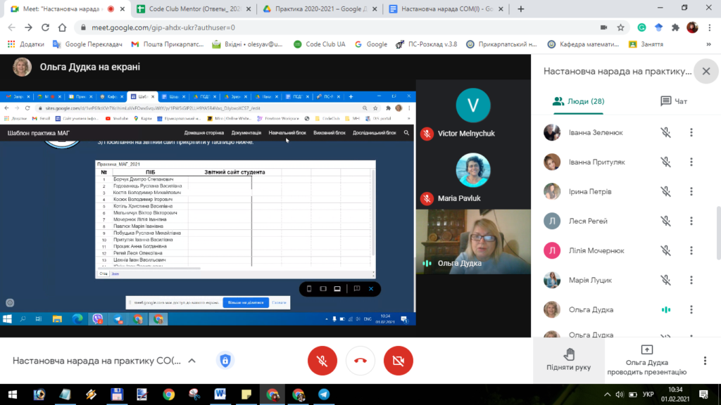Bookmark this page with the star icon
The width and height of the screenshot is (721, 405).
(620, 27)
